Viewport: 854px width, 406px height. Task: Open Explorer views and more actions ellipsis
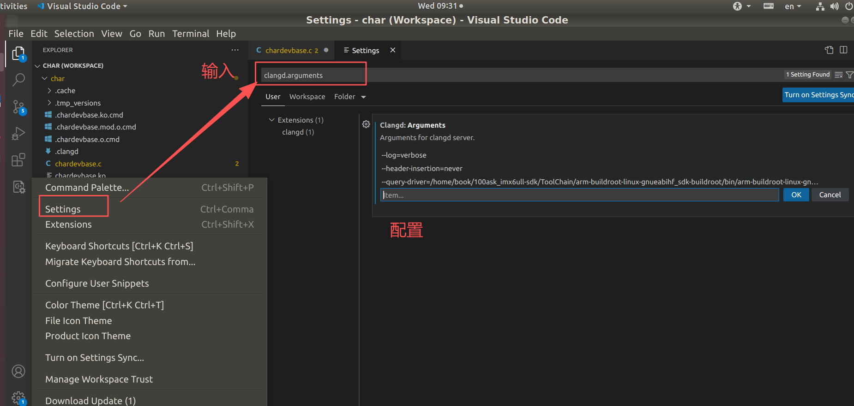coord(235,50)
